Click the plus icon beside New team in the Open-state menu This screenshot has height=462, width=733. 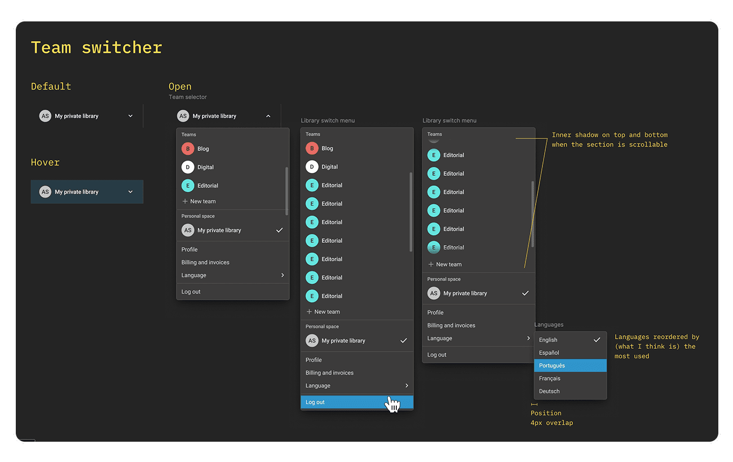(185, 201)
